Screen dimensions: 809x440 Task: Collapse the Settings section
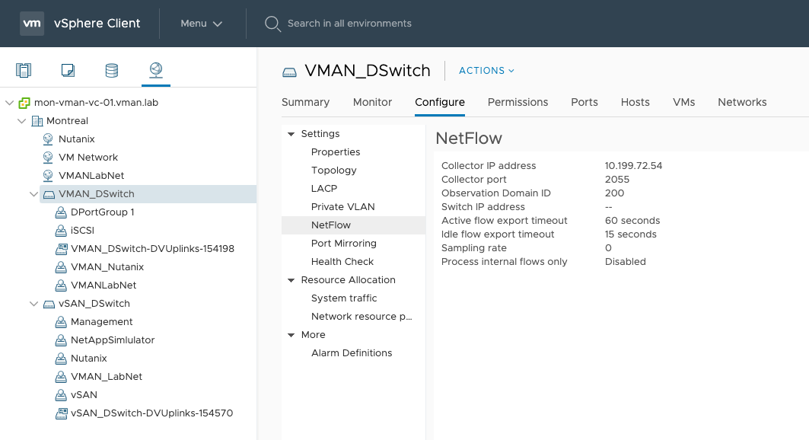pyautogui.click(x=291, y=134)
